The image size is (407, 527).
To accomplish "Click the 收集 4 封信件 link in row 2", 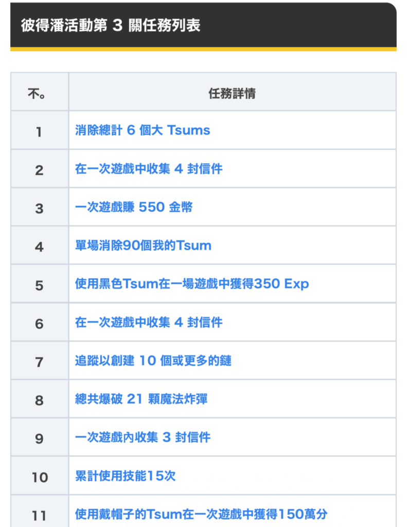I will pyautogui.click(x=149, y=169).
